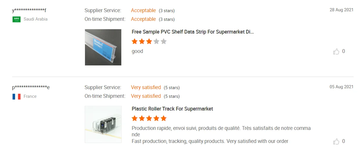The height and width of the screenshot is (160, 358).
Task: Click thumbs-up icon on France review
Action: click(x=336, y=141)
